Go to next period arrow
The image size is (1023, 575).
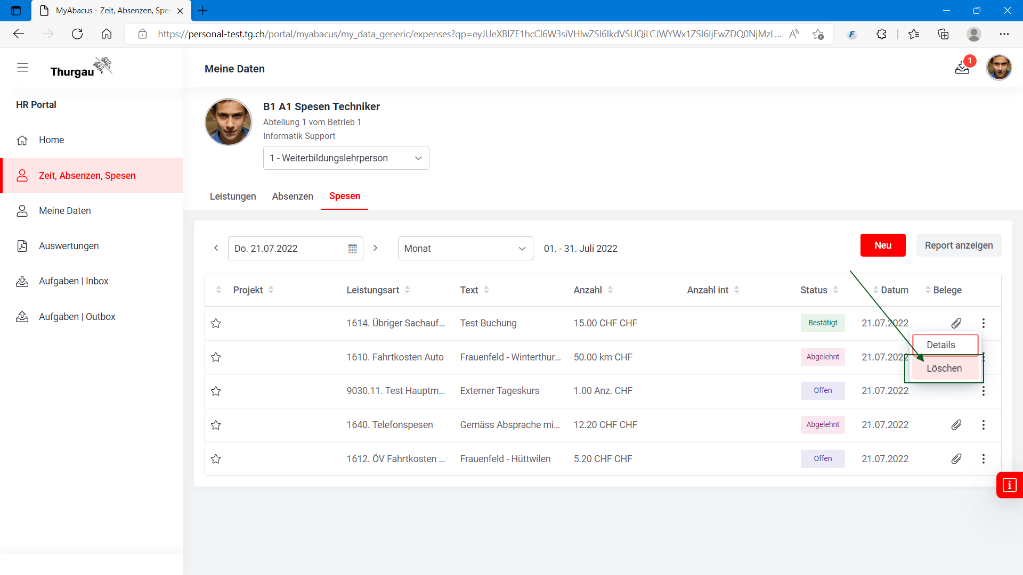tap(375, 248)
